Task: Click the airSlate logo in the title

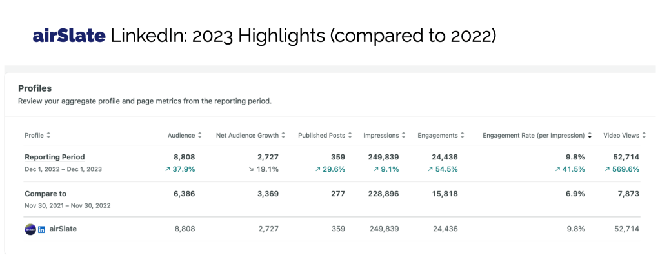Action: 69,36
